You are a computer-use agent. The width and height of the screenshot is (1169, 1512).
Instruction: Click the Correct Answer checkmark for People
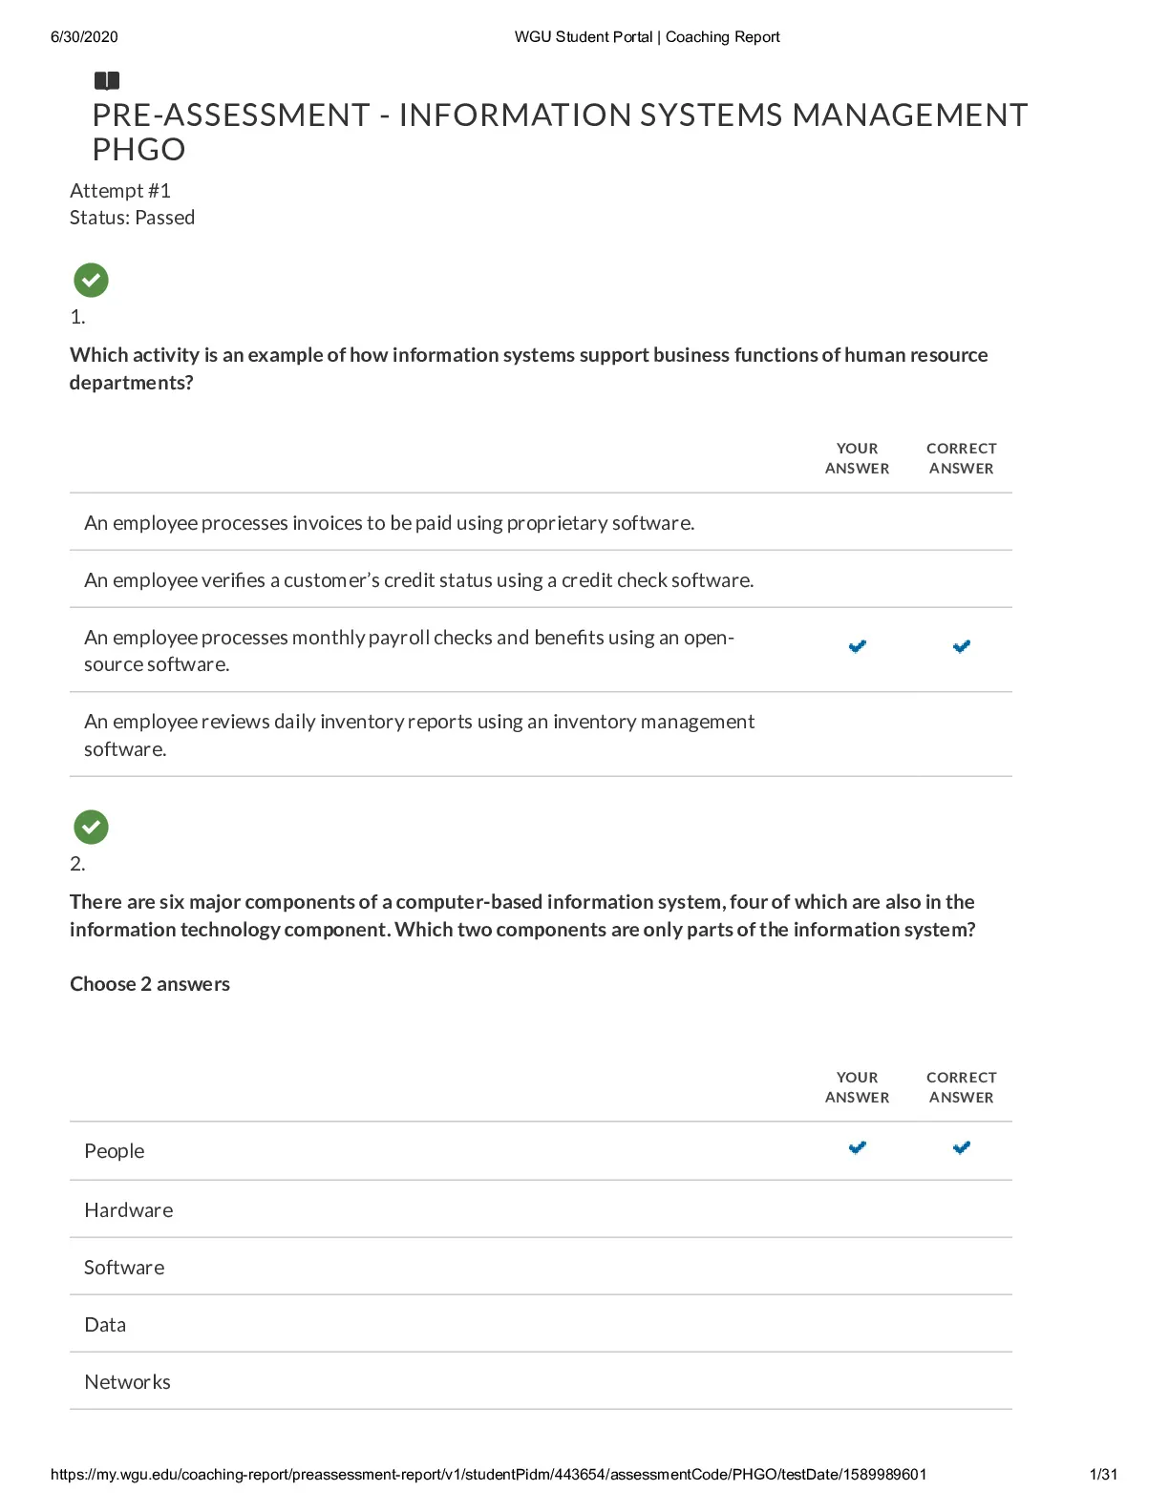[962, 1147]
